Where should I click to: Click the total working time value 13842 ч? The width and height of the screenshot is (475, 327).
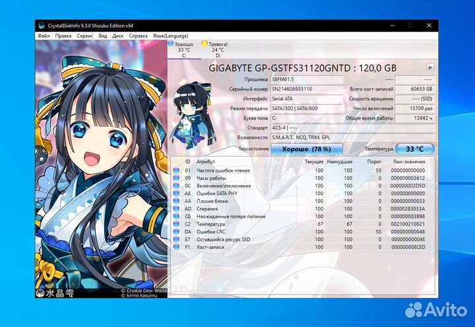coord(415,118)
